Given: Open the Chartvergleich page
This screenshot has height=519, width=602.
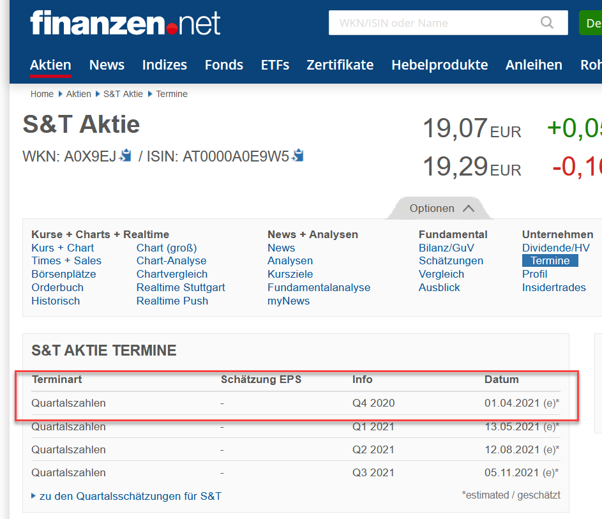Looking at the screenshot, I should (x=172, y=274).
